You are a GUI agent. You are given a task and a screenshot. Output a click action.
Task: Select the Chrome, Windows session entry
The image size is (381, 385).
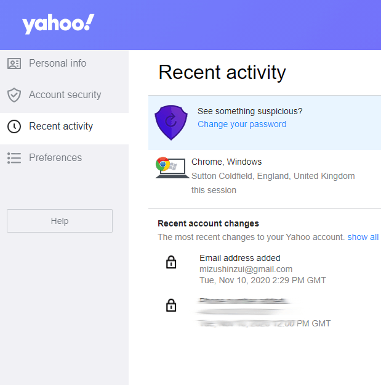coord(227,162)
